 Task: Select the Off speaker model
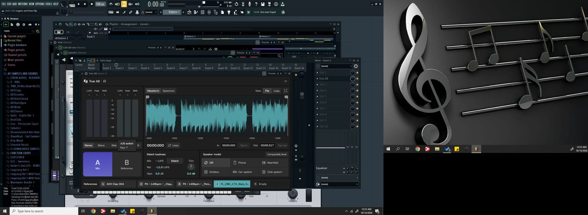click(x=216, y=162)
